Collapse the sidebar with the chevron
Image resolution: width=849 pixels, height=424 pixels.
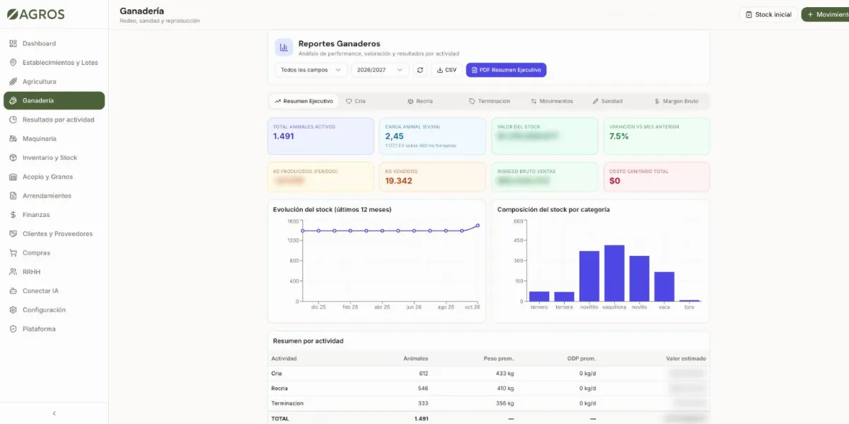click(54, 413)
